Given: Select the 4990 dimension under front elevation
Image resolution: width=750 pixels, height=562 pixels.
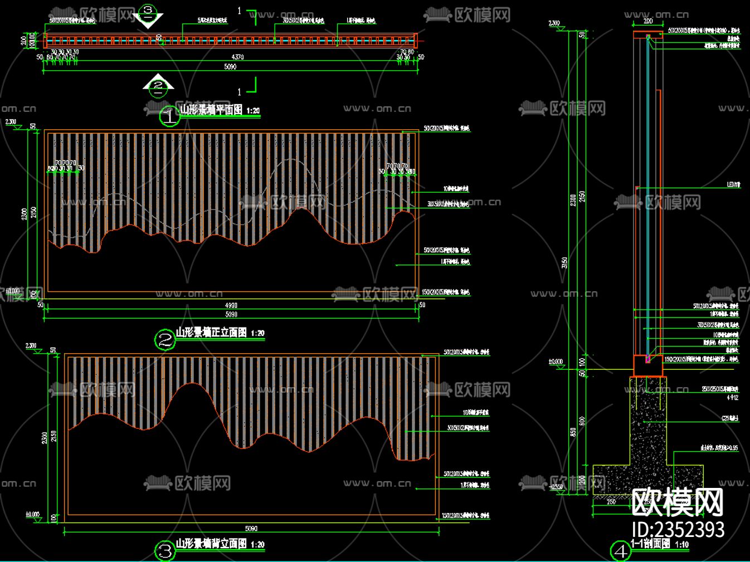Looking at the screenshot, I should pos(231,305).
